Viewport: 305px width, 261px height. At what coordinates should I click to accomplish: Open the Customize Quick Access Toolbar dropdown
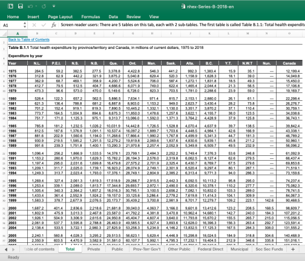[54, 6]
